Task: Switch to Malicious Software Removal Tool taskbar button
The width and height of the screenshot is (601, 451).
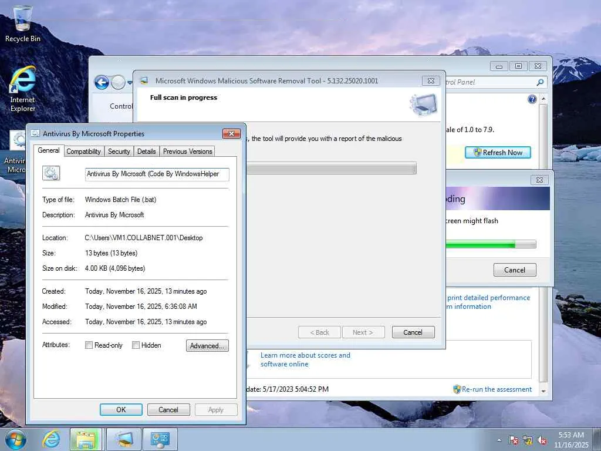Action: [124, 439]
